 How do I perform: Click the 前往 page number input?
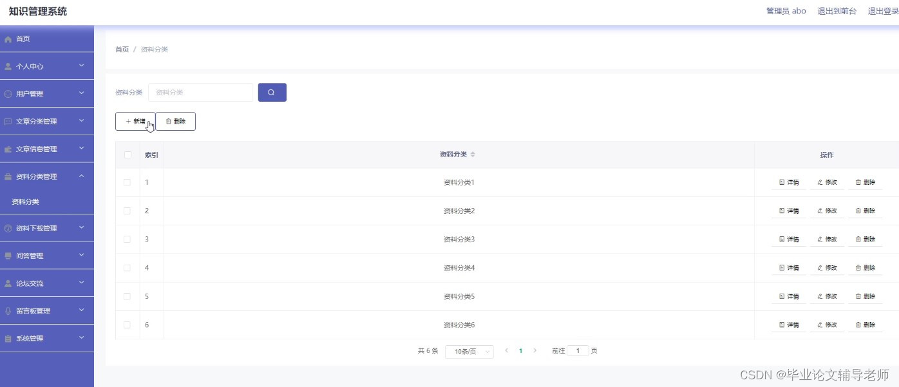[578, 351]
